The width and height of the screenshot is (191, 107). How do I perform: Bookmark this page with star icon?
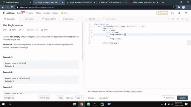(x=173, y=7)
